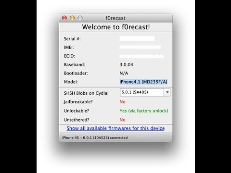Click the Jailbreakable 'No' status
The width and height of the screenshot is (231, 173).
[123, 102]
